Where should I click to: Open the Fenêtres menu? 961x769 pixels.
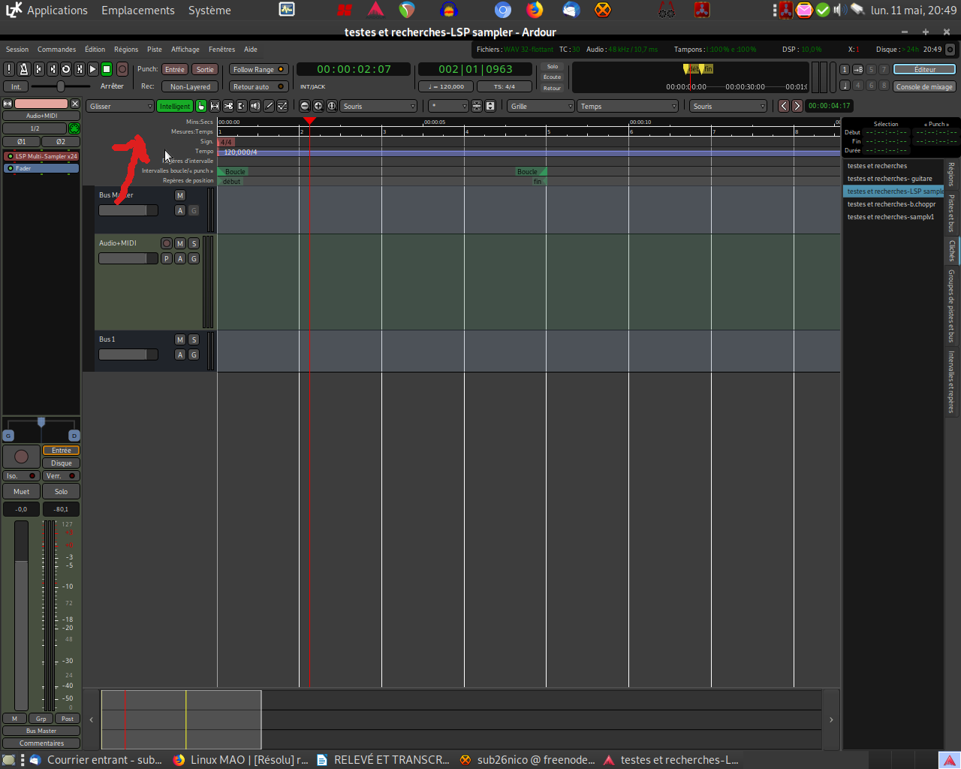coord(221,50)
